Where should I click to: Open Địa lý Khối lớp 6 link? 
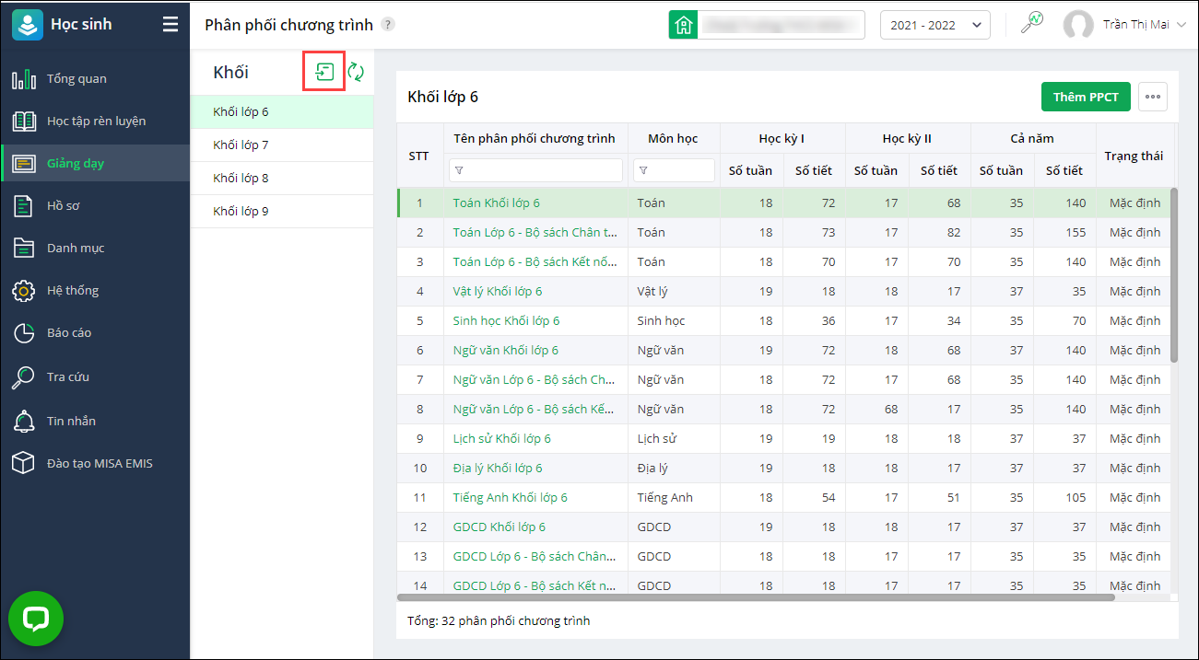pos(498,468)
